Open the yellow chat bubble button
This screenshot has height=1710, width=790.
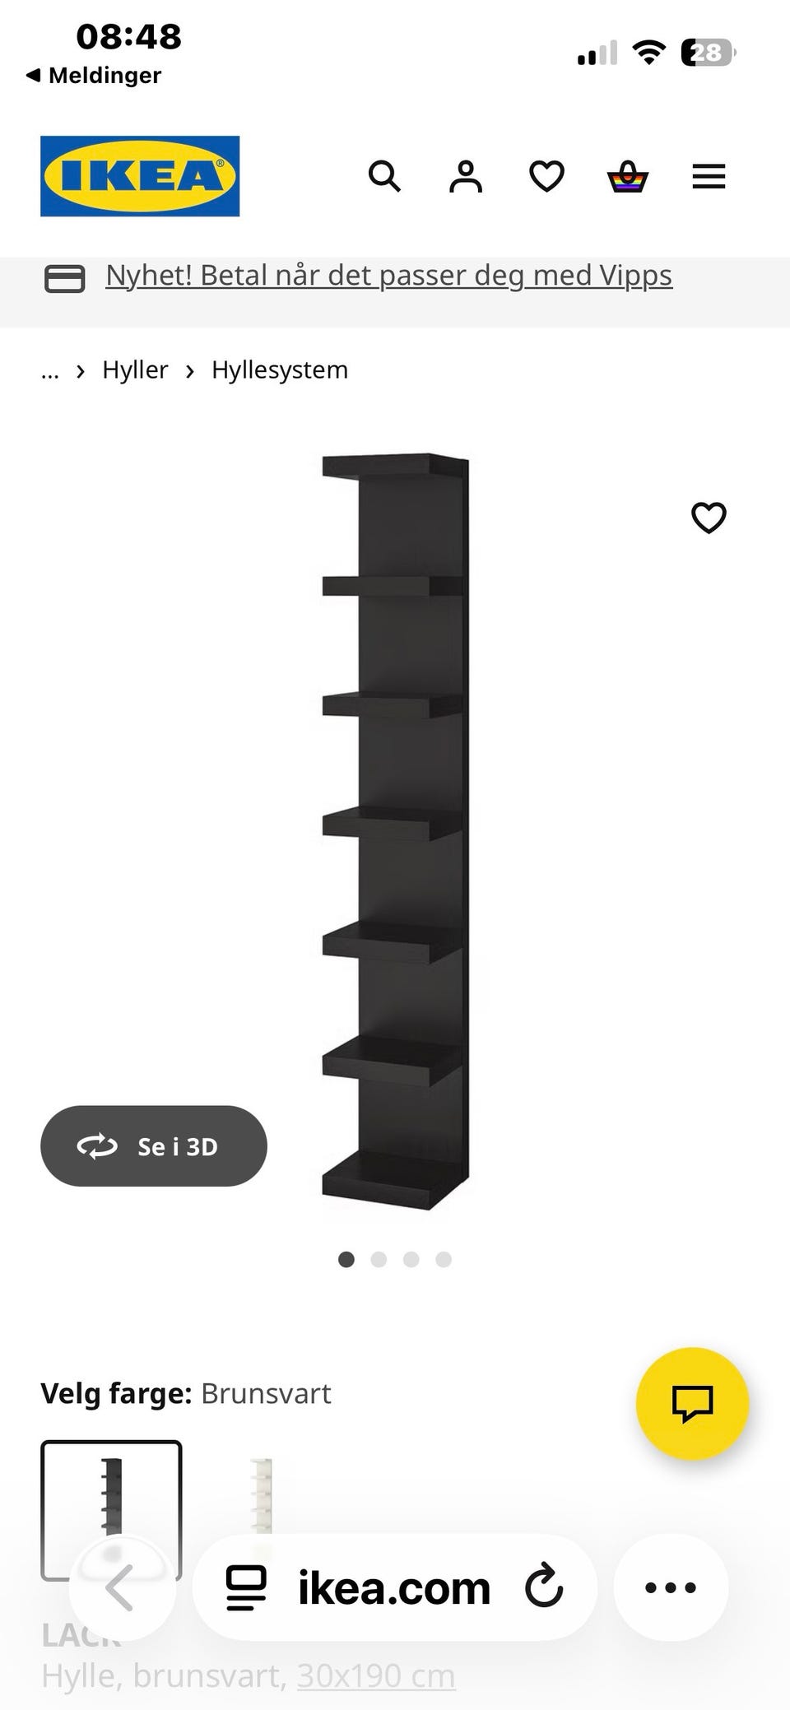pyautogui.click(x=692, y=1403)
